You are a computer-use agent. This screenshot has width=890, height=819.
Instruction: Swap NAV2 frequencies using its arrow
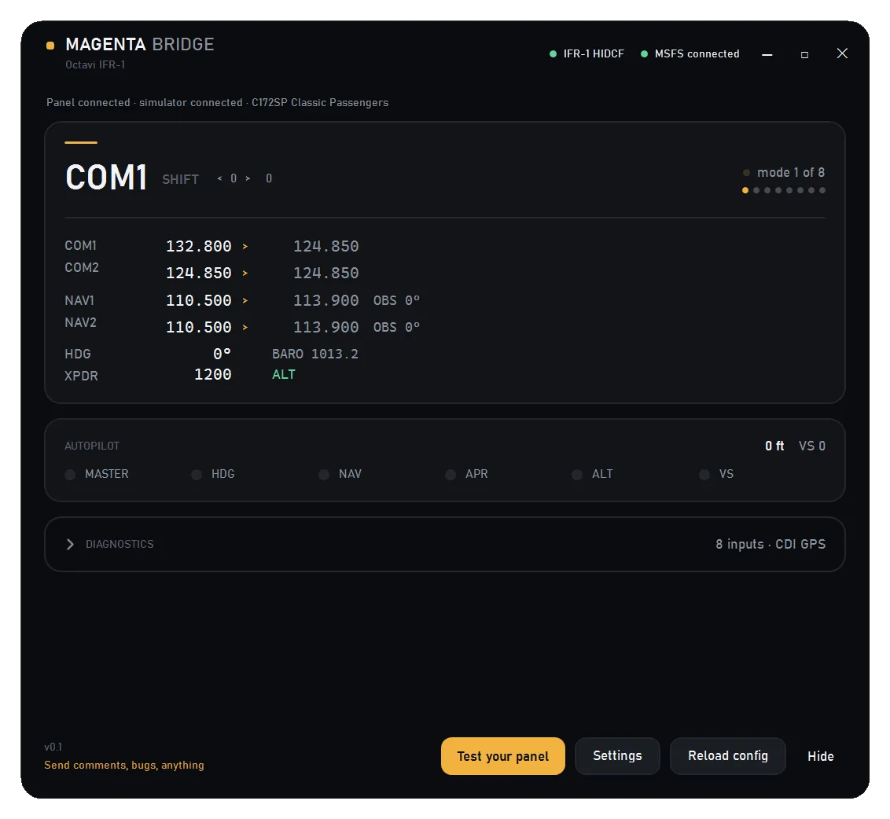[245, 327]
